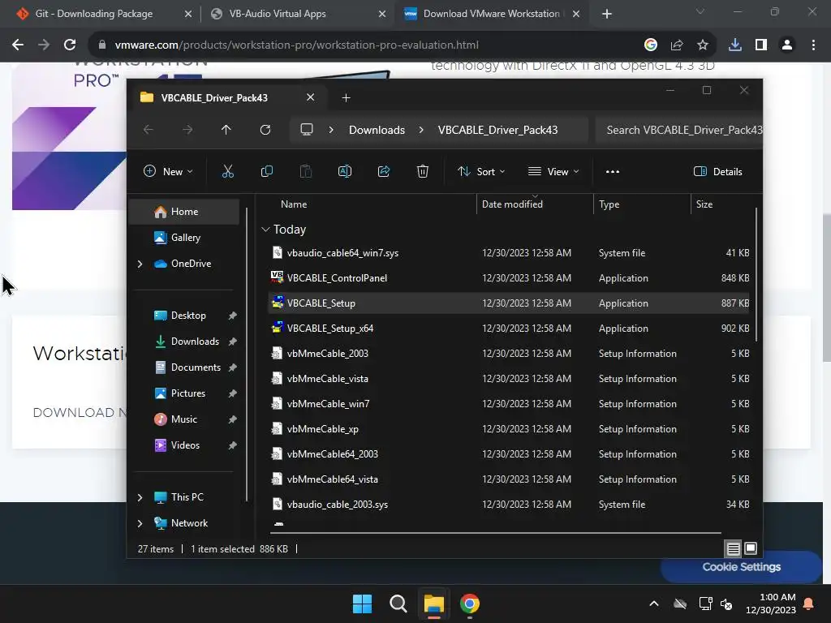Show hidden tray icons chevron
Screen dimensions: 831x623
tap(654, 604)
